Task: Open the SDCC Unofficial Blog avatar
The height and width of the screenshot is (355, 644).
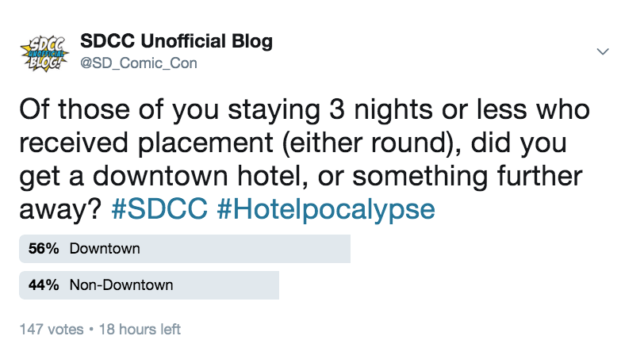Action: tap(44, 52)
